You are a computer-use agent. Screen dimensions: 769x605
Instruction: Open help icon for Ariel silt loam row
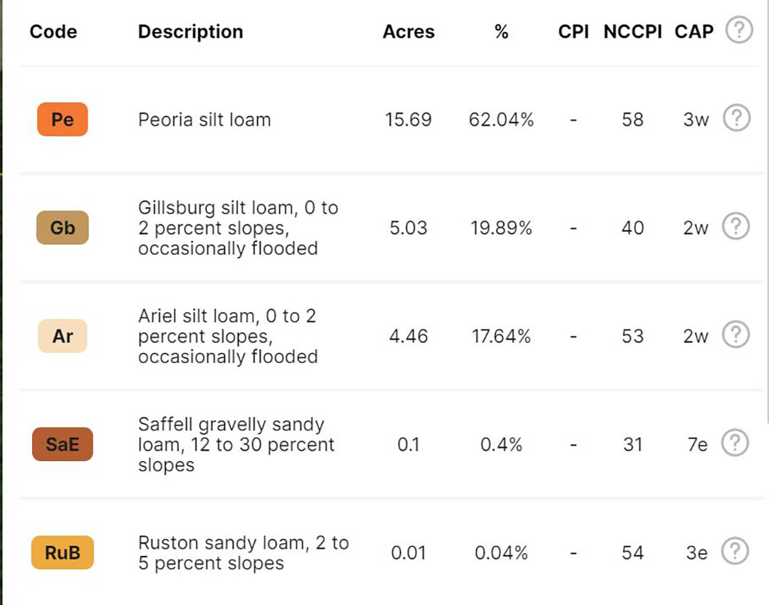[736, 335]
